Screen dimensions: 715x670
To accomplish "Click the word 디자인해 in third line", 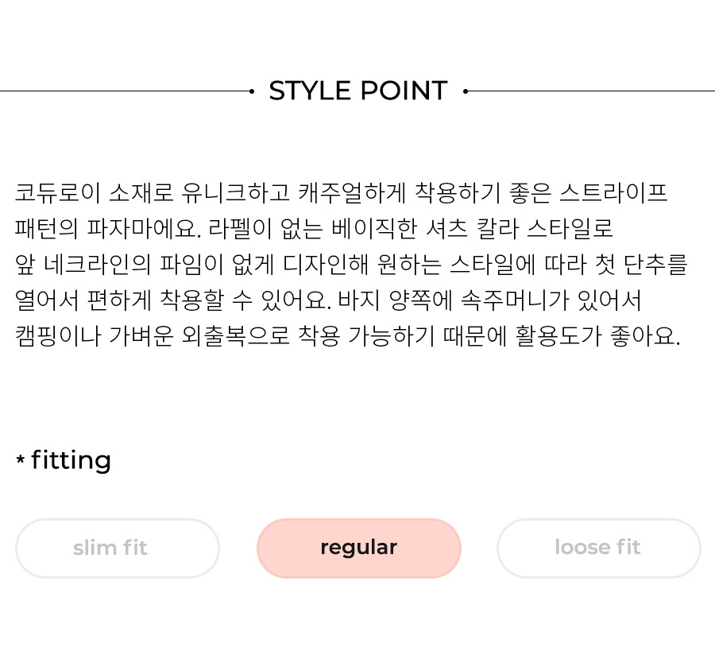I will coord(326,265).
